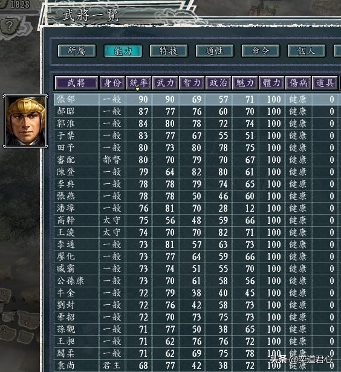Click the general's portrait thumbnail
The image size is (341, 372).
coord(25,121)
